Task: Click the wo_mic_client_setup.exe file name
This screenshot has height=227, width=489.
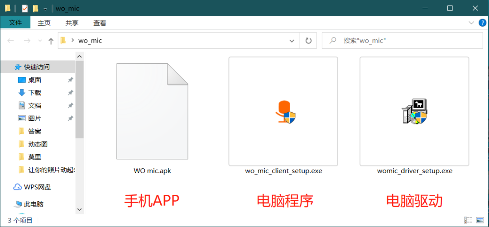Action: [283, 171]
